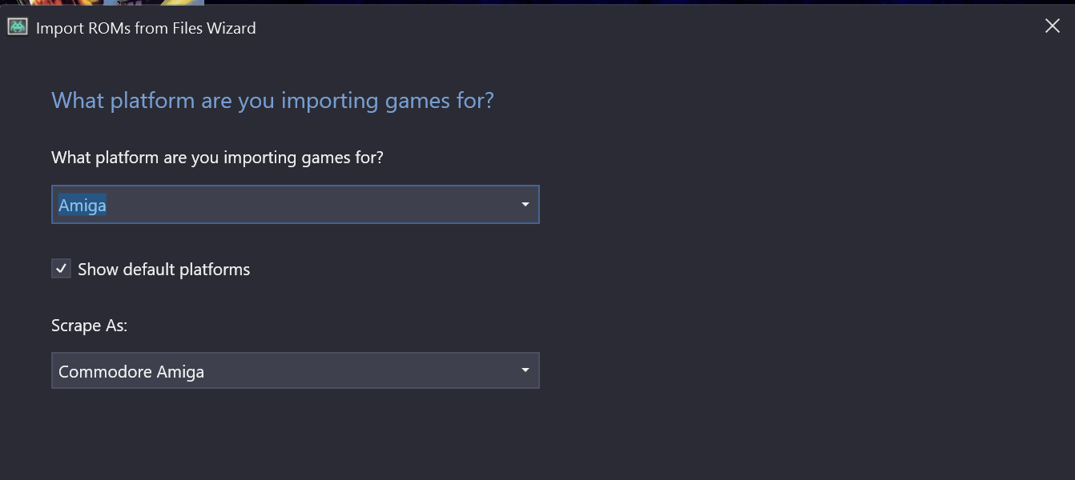Click the blue wizard heading text
Image resolution: width=1075 pixels, height=480 pixels.
coord(272,101)
